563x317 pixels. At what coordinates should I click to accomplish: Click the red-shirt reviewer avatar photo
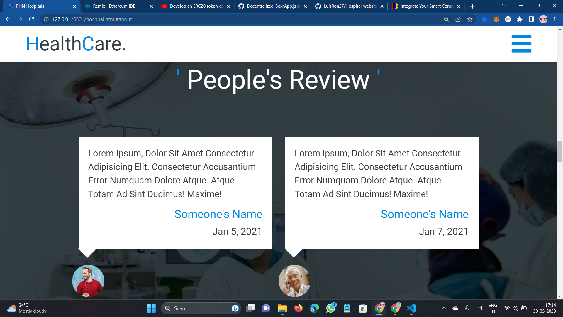coord(88,281)
